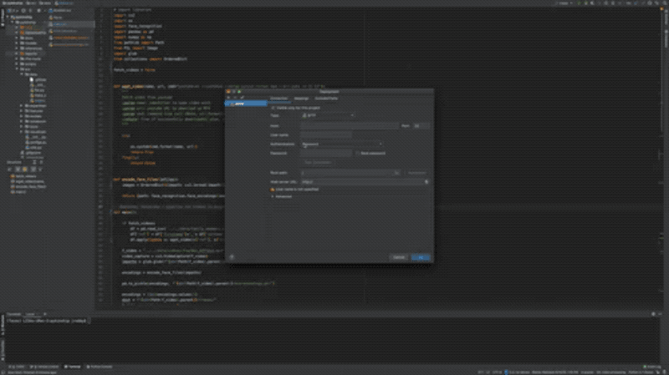Focus the Password input field
This screenshot has height=375, width=669.
pyautogui.click(x=326, y=154)
